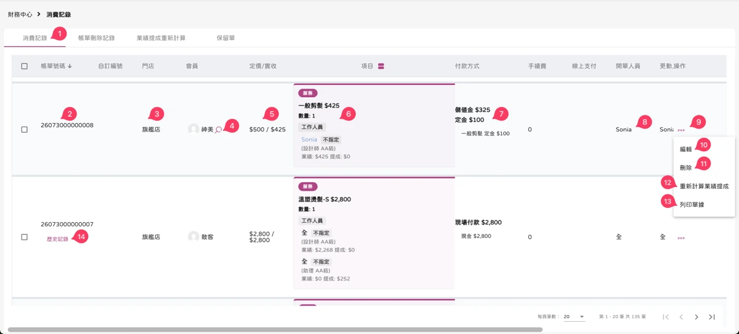Click the 自訂編號 column header

[110, 66]
